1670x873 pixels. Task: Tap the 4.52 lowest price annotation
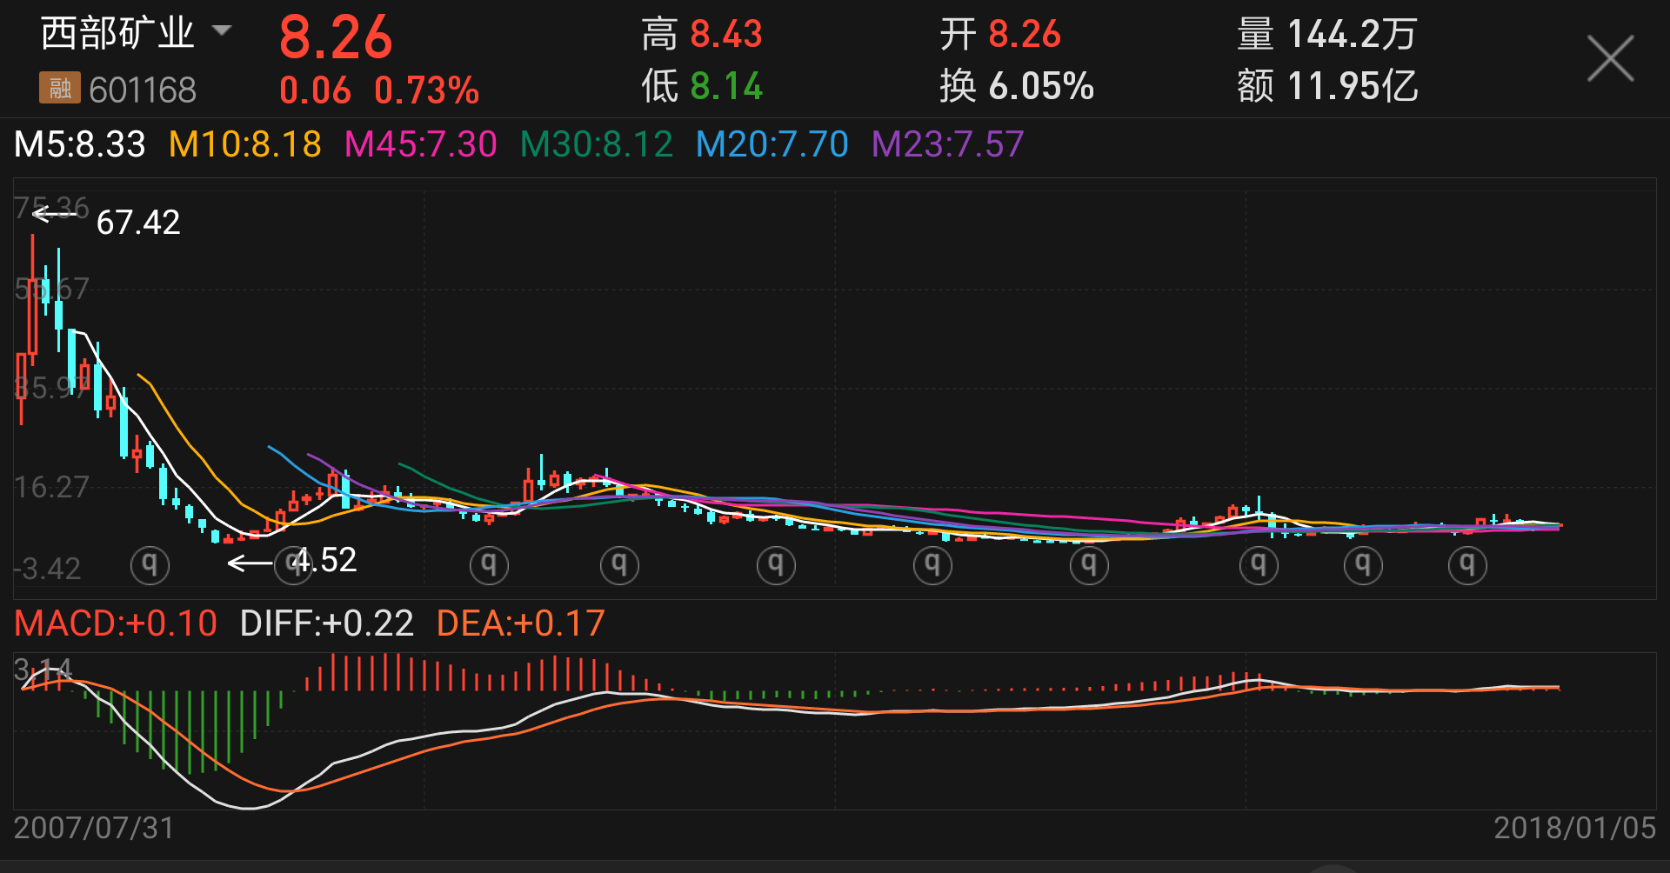pos(324,560)
